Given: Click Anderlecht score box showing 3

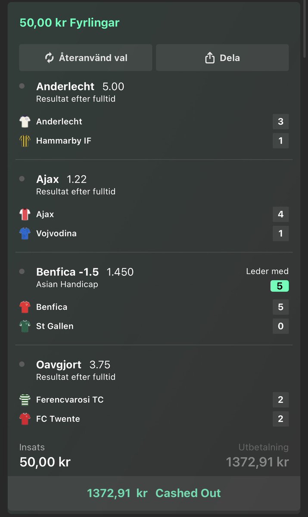Looking at the screenshot, I should click(281, 121).
